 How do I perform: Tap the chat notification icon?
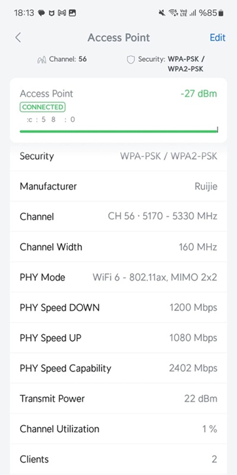pyautogui.click(x=42, y=13)
